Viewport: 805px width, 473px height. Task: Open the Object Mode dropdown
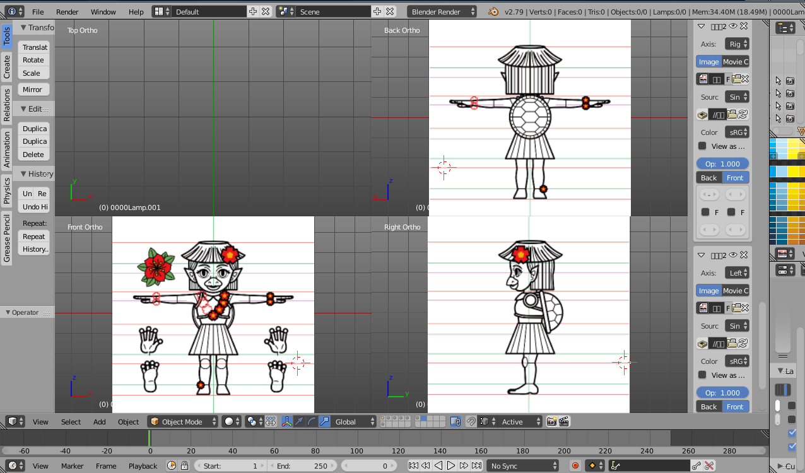pyautogui.click(x=183, y=421)
